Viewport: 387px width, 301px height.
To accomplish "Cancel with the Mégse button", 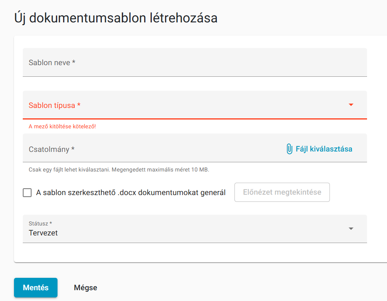I will click(85, 287).
